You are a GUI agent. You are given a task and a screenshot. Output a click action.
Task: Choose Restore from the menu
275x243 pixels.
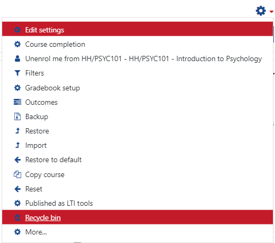click(x=137, y=131)
